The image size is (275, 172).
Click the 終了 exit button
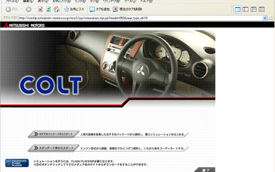pyautogui.click(x=205, y=170)
